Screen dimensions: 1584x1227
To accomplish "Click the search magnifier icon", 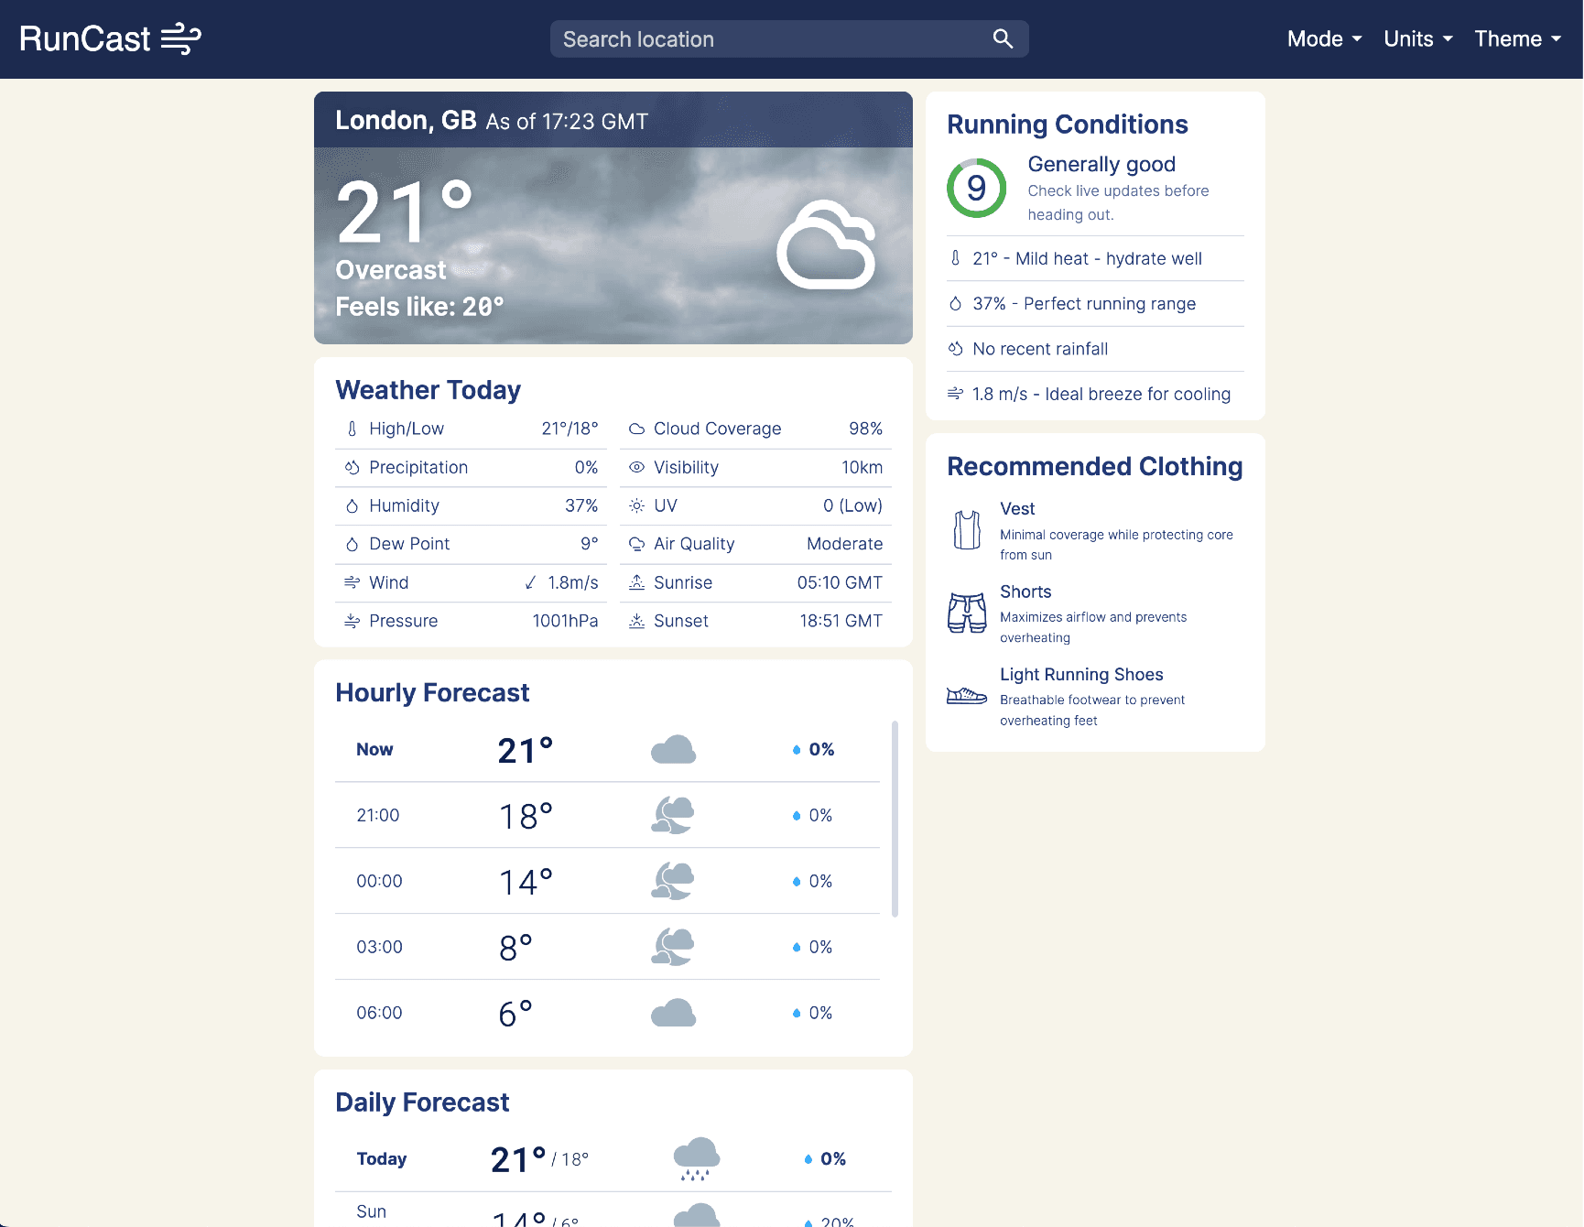I will [x=1003, y=38].
